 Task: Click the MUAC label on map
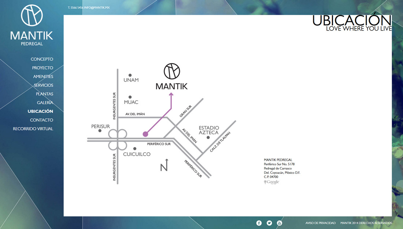[x=131, y=102]
